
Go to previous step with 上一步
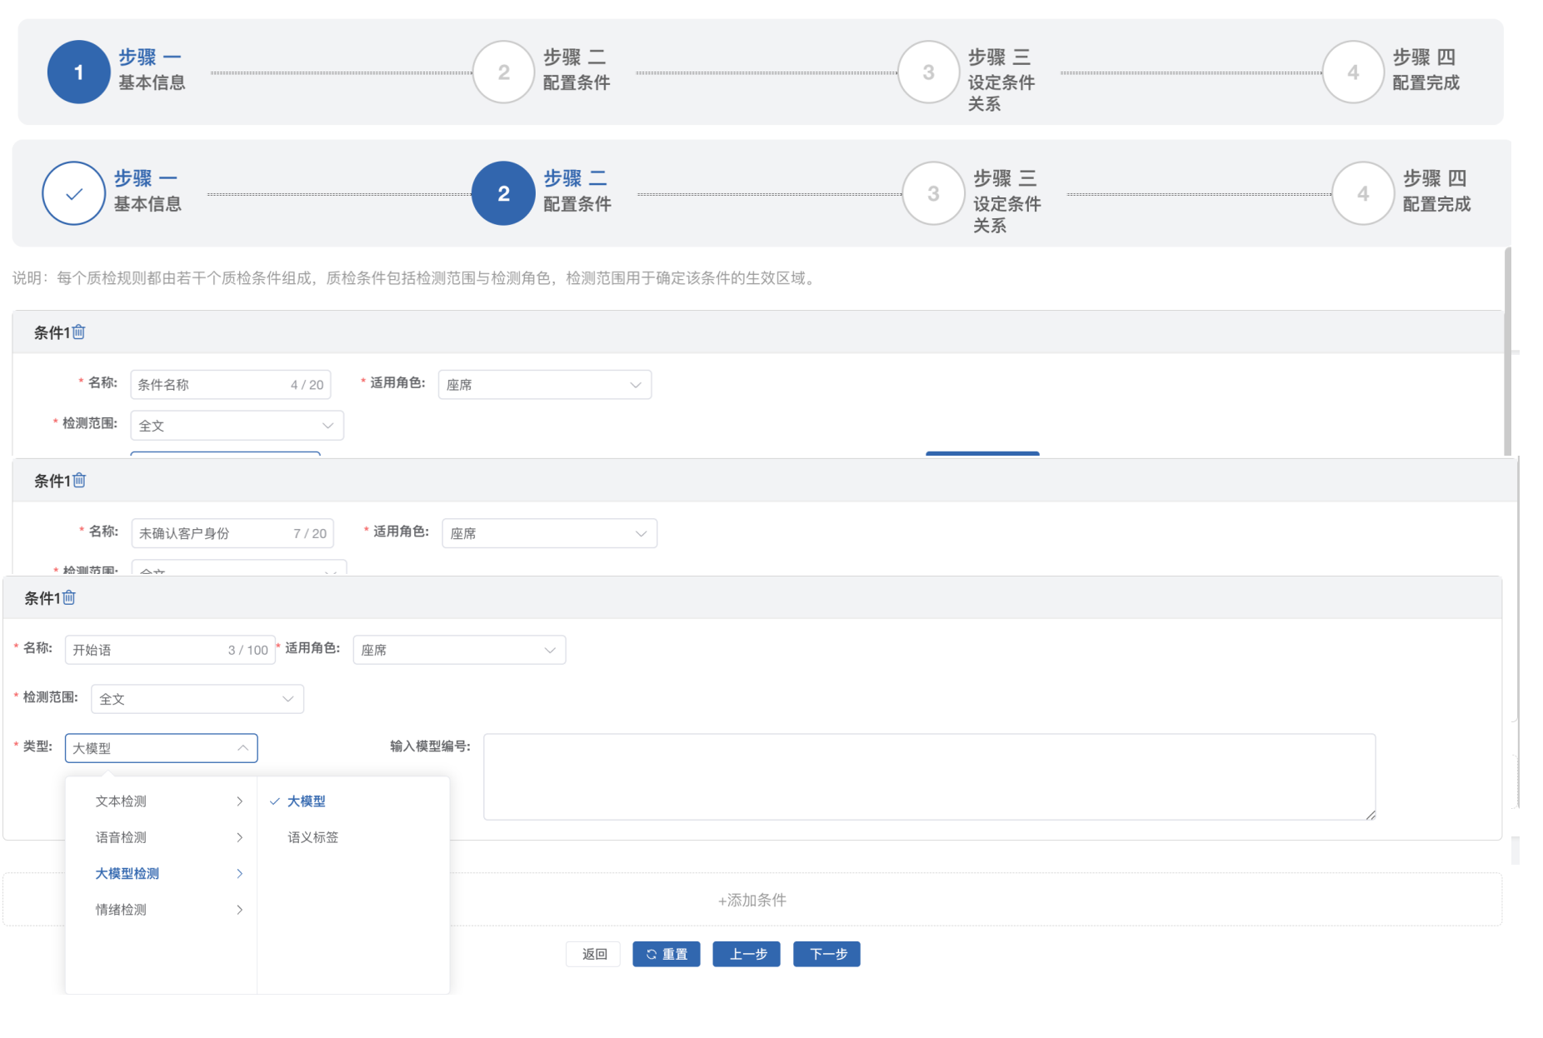(747, 954)
